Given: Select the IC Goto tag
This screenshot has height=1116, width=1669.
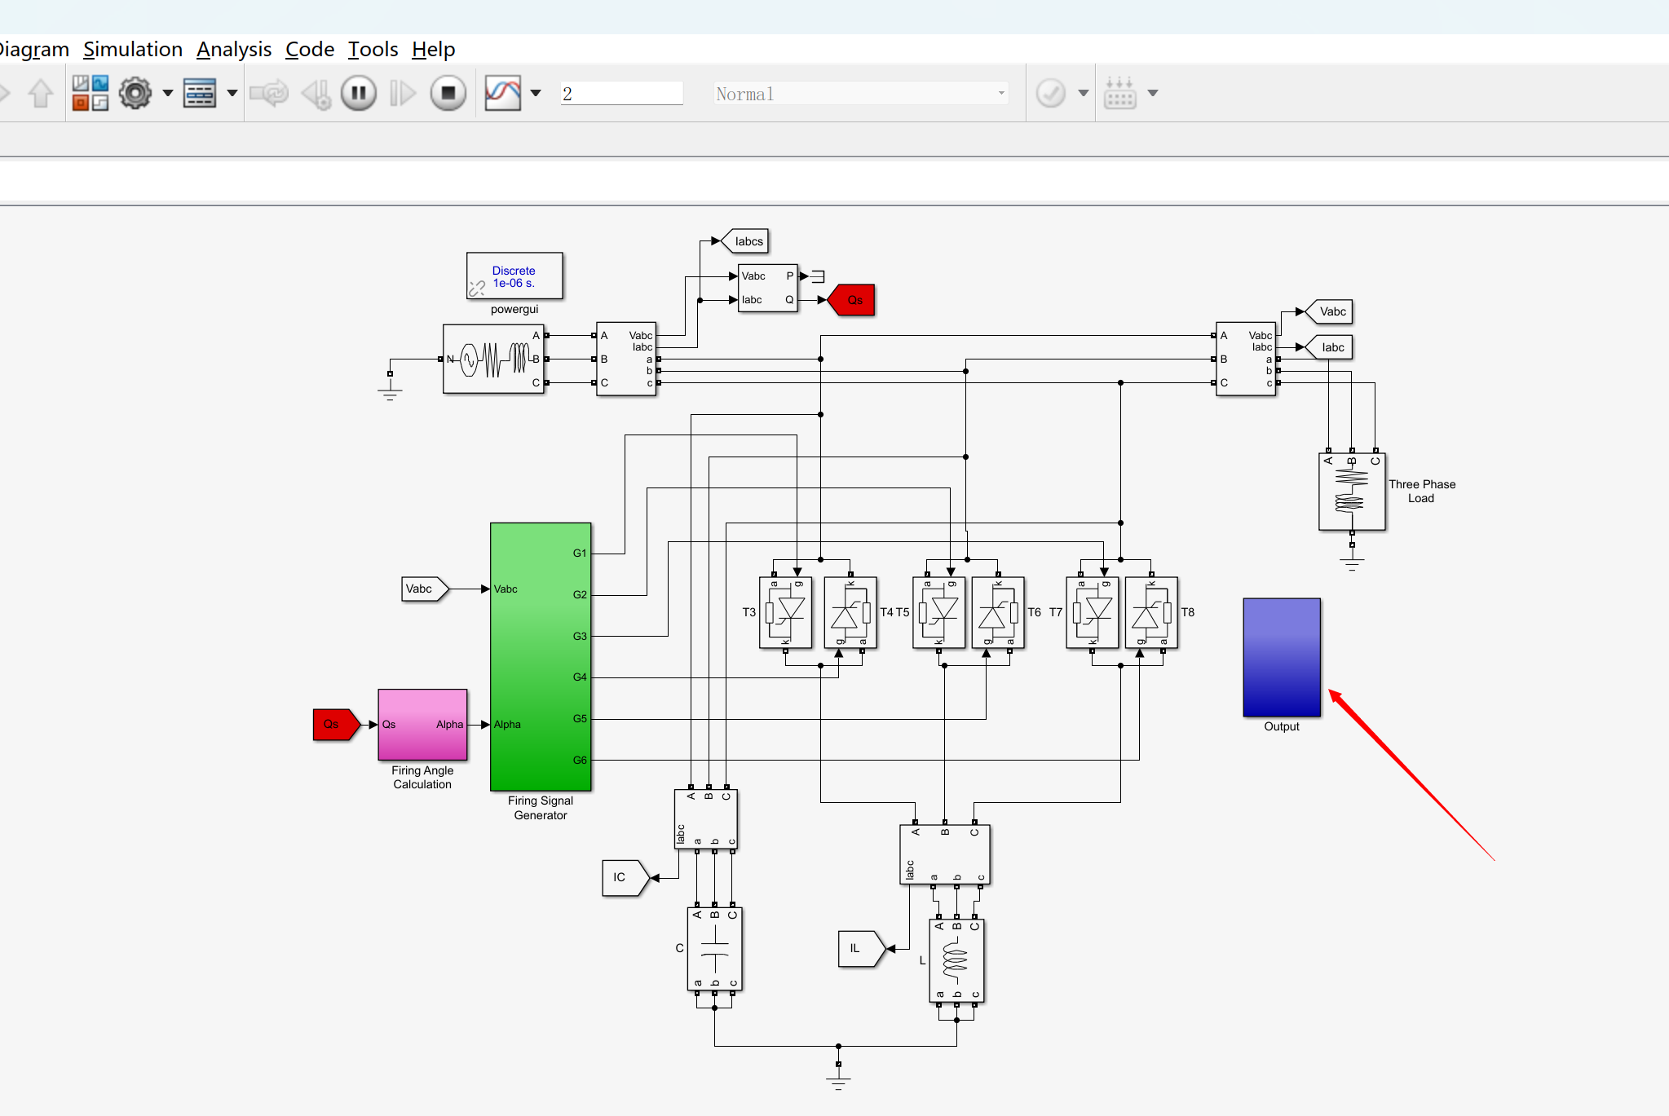Looking at the screenshot, I should pyautogui.click(x=626, y=878).
